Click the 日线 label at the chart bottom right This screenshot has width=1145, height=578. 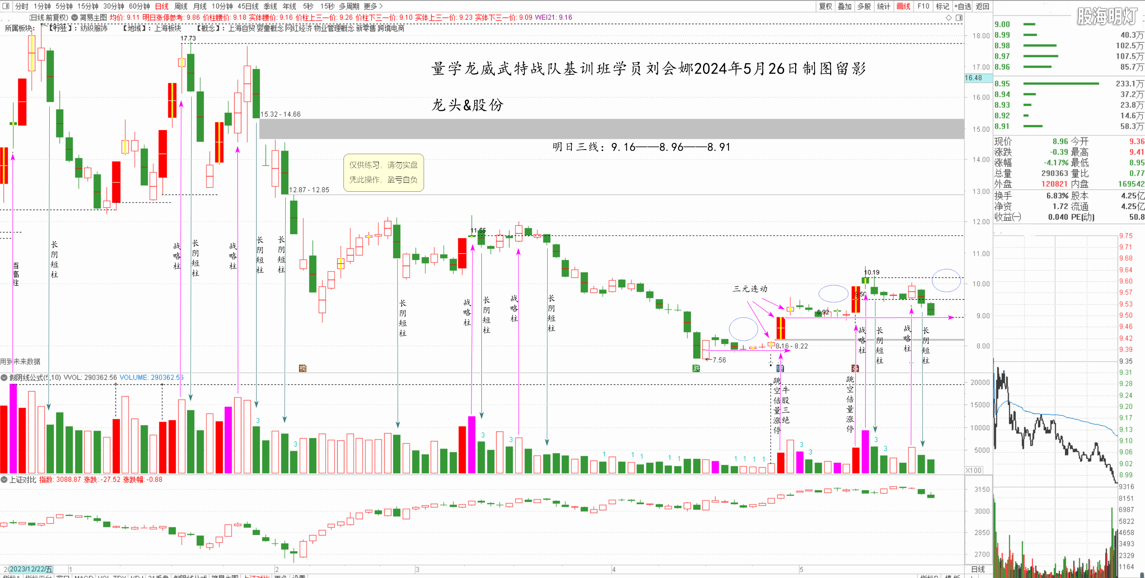click(x=978, y=569)
